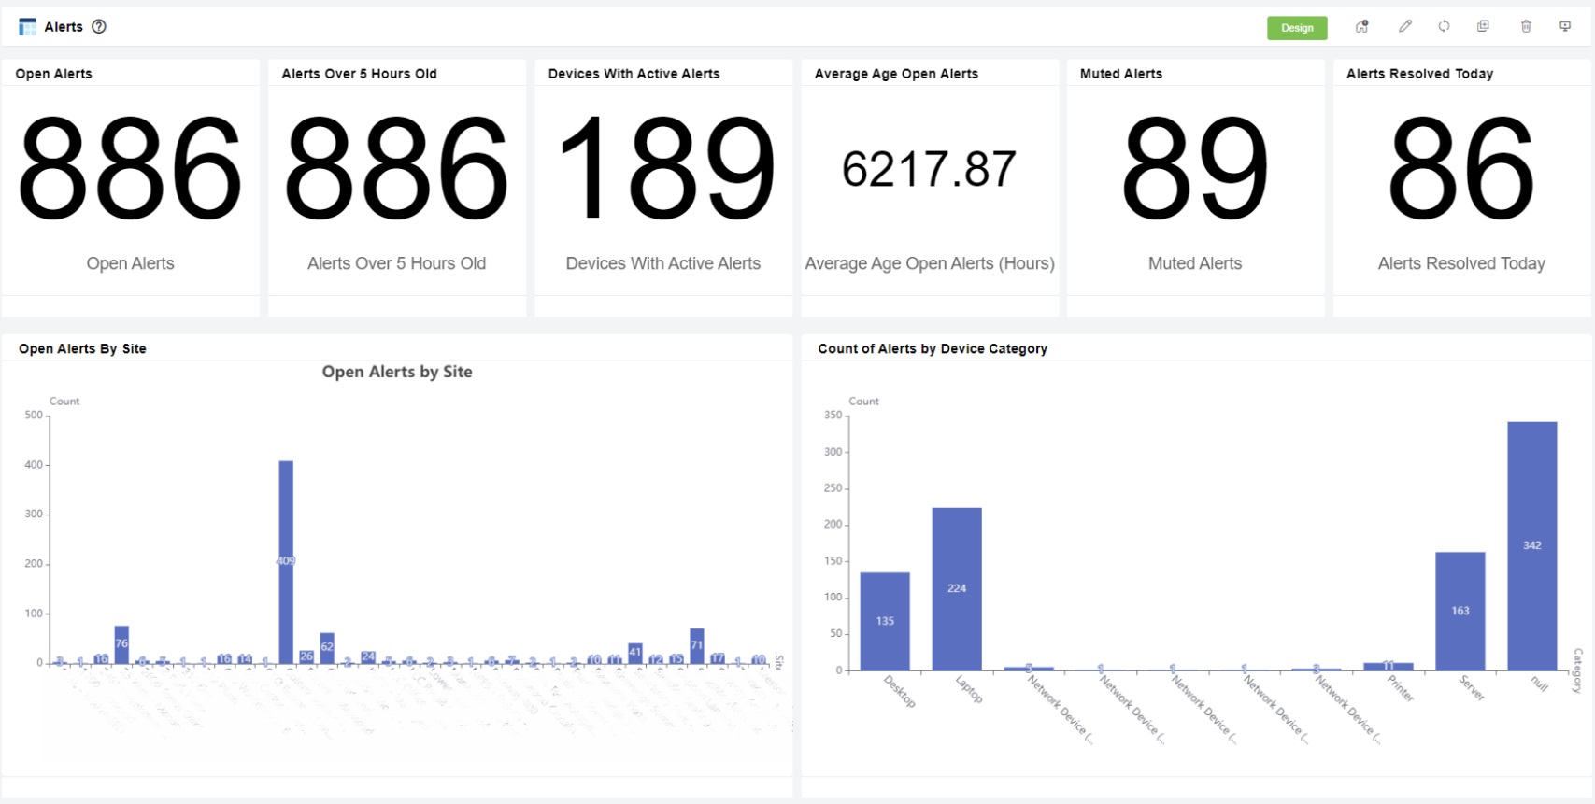Viewport: 1595px width, 804px height.
Task: Click the pencil edit icon
Action: pos(1405,27)
